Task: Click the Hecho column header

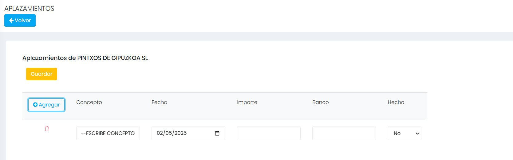Action: [x=396, y=102]
